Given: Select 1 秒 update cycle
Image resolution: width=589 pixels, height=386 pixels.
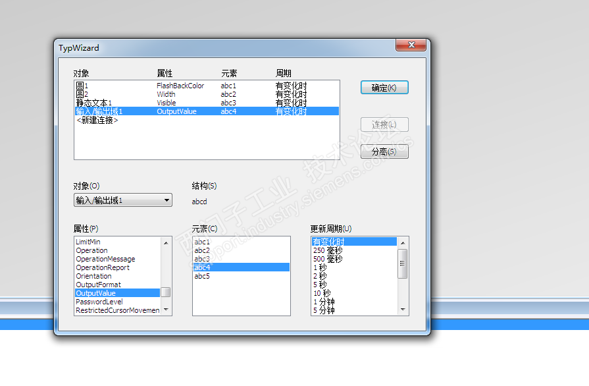Looking at the screenshot, I should click(354, 267).
